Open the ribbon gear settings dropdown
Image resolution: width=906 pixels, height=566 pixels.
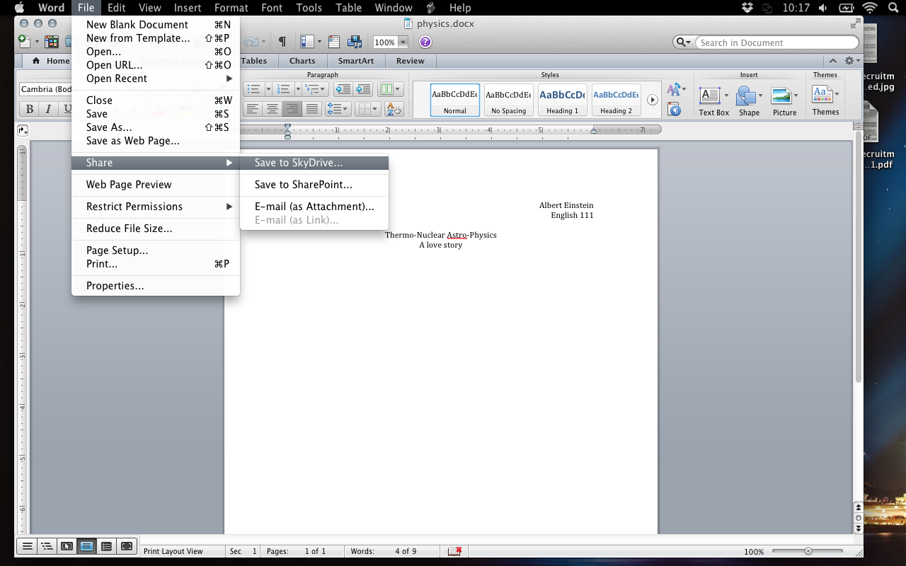(x=851, y=62)
